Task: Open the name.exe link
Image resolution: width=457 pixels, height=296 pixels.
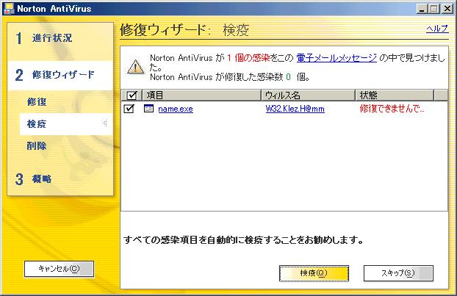Action: (176, 109)
